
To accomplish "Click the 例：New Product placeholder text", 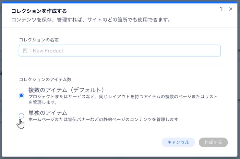I will (x=43, y=51).
